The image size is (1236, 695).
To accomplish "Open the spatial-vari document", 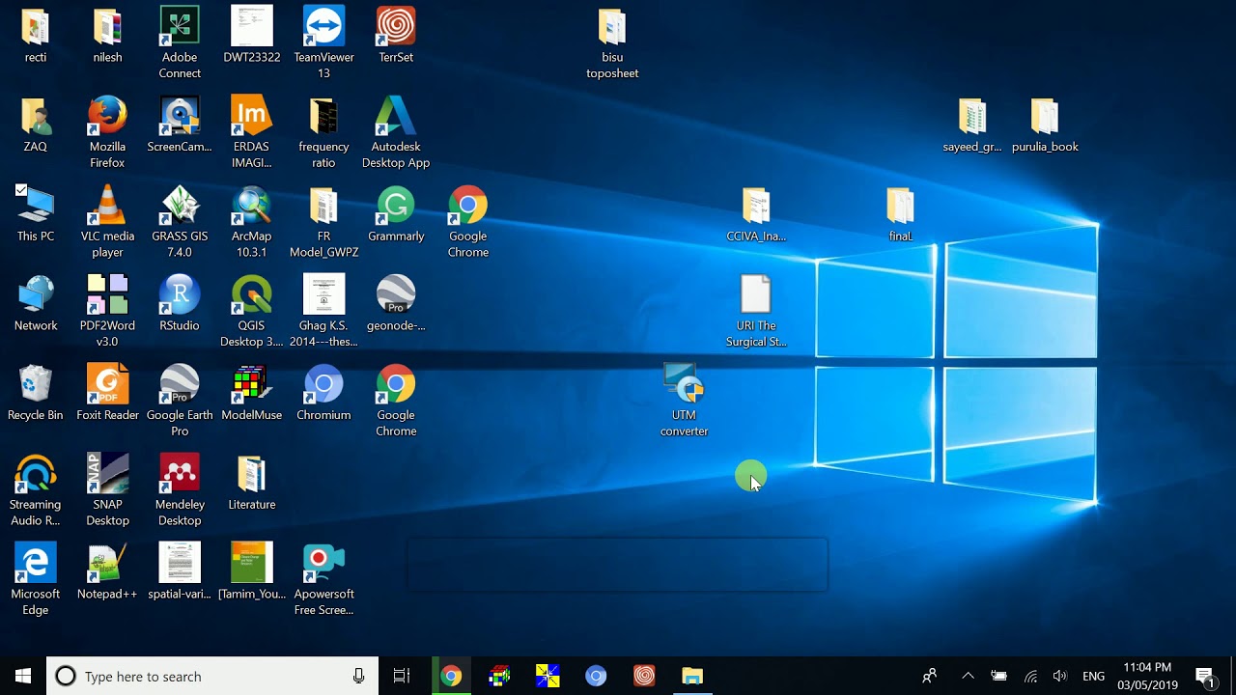I will coord(180,572).
